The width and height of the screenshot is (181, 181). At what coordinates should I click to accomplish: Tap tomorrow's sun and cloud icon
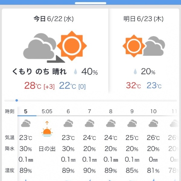(x=144, y=46)
